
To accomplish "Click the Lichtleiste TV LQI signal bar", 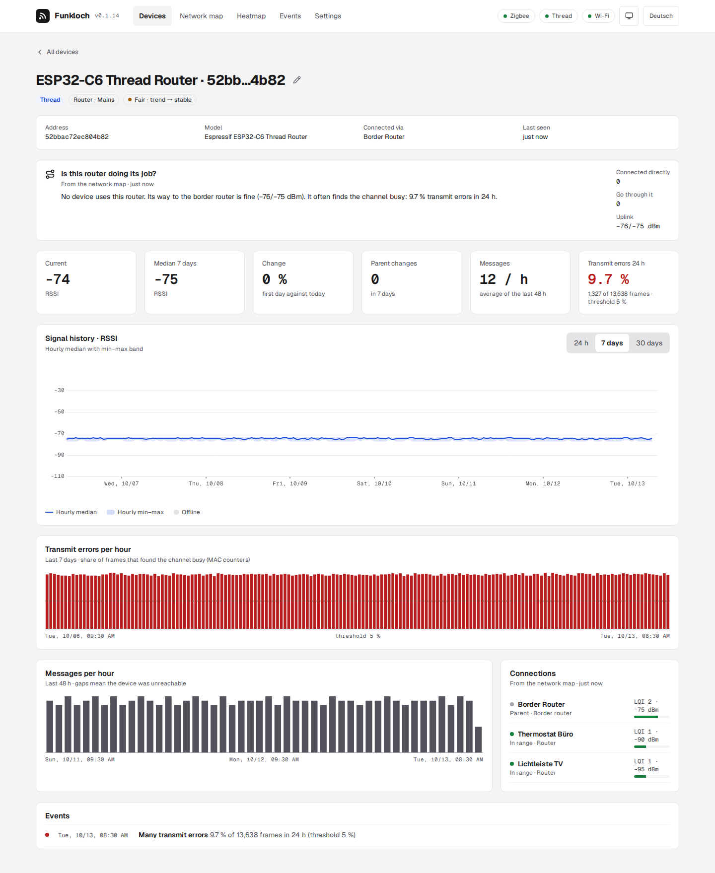I will (652, 776).
